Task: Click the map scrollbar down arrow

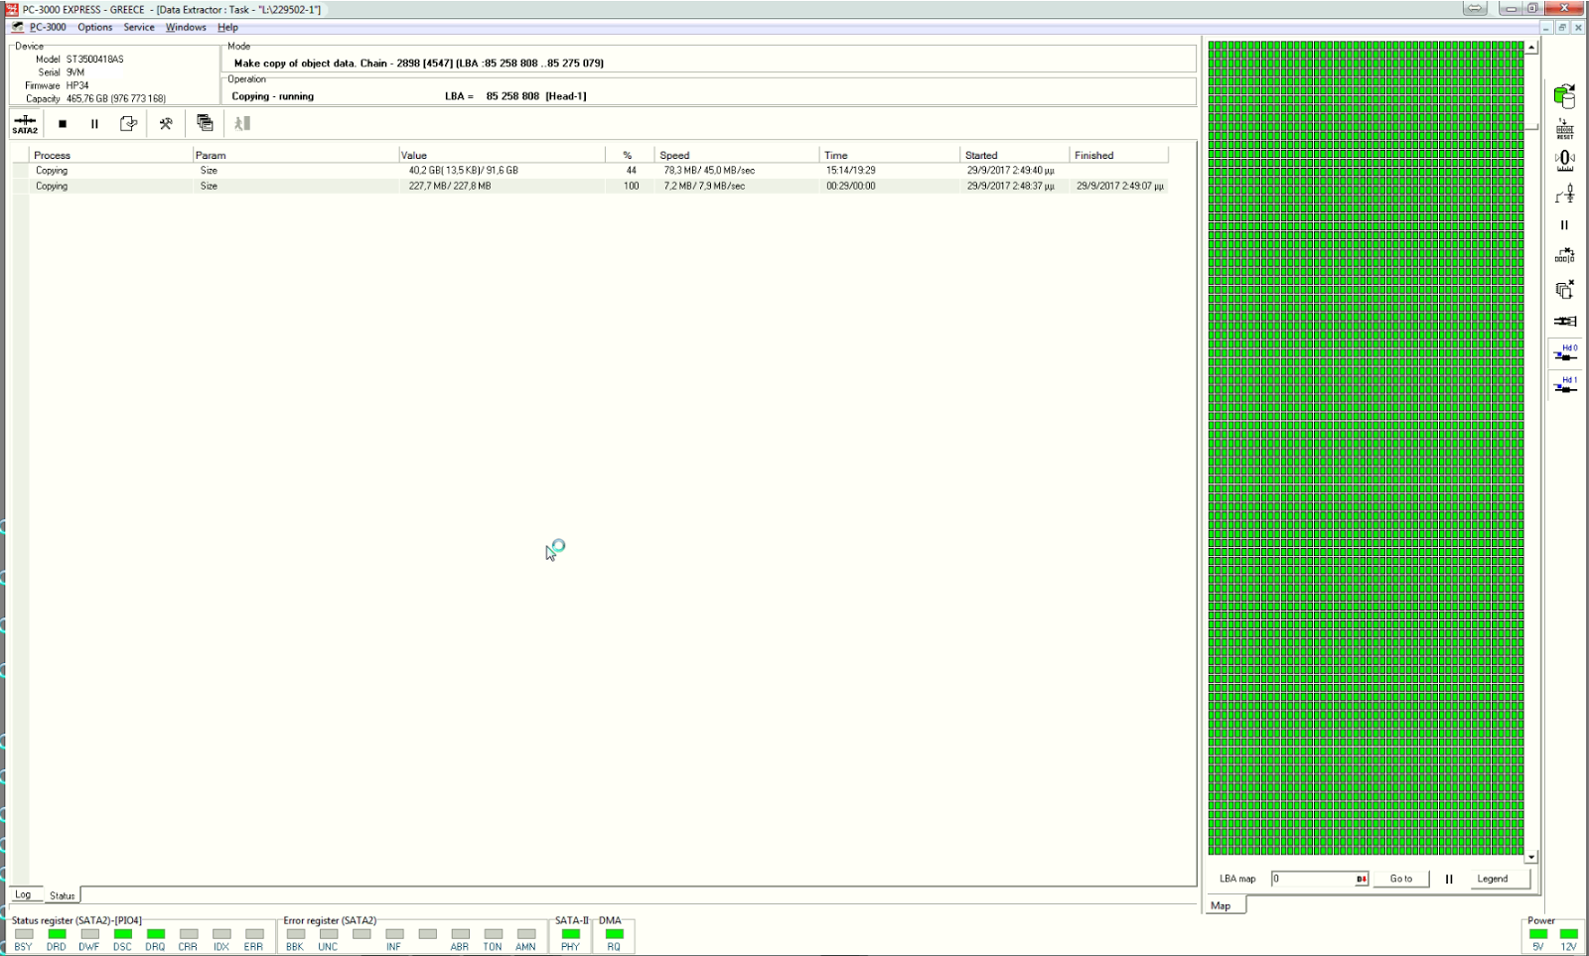Action: pyautogui.click(x=1532, y=857)
